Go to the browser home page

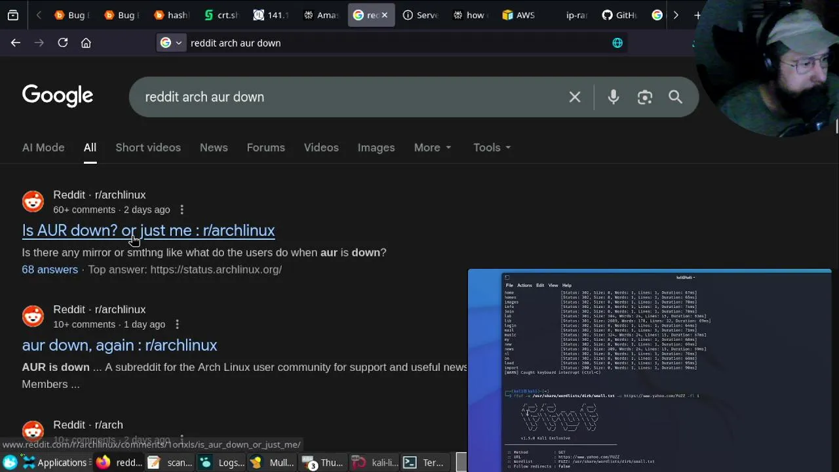[x=86, y=43]
